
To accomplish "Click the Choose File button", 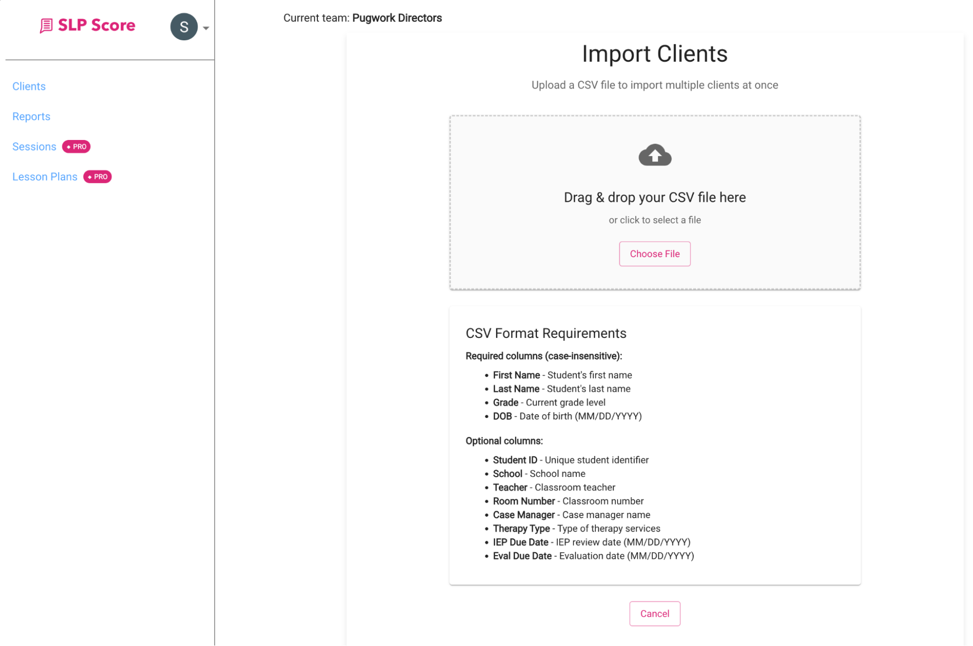I will point(654,254).
